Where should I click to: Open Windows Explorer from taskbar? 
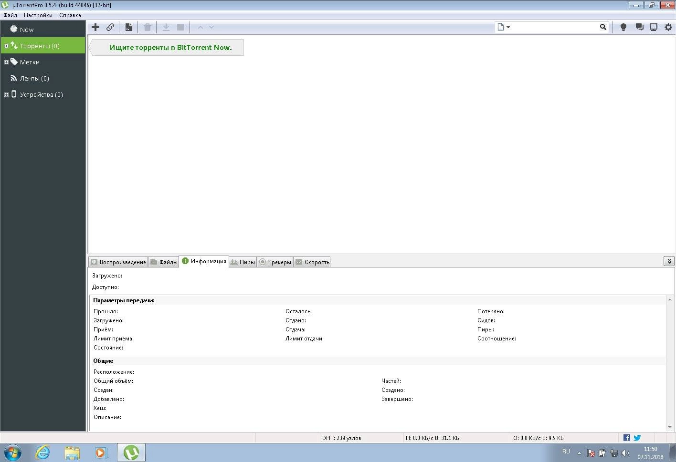pyautogui.click(x=72, y=452)
